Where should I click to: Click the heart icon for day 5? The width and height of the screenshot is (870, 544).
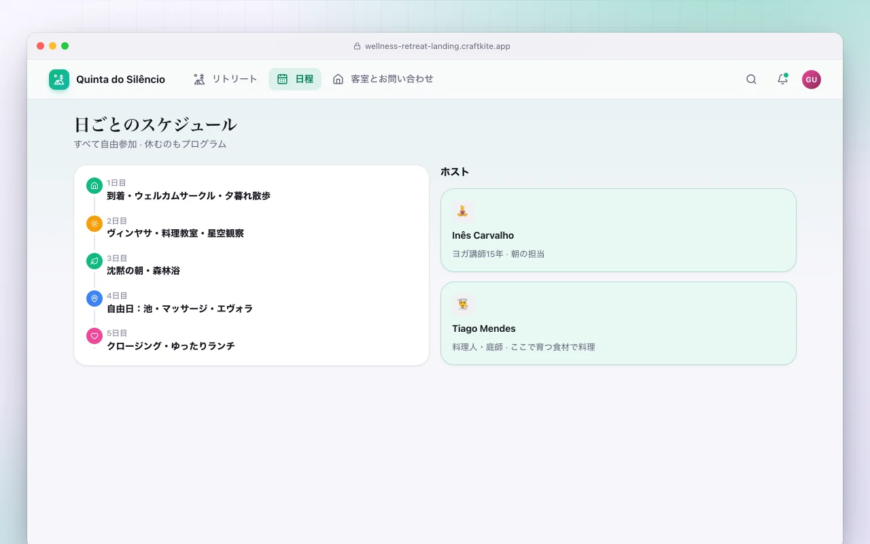coord(94,336)
